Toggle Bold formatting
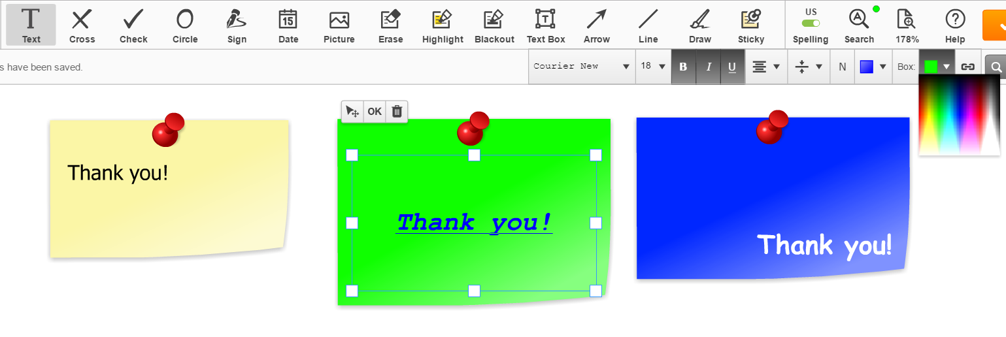The width and height of the screenshot is (1006, 337). (683, 67)
